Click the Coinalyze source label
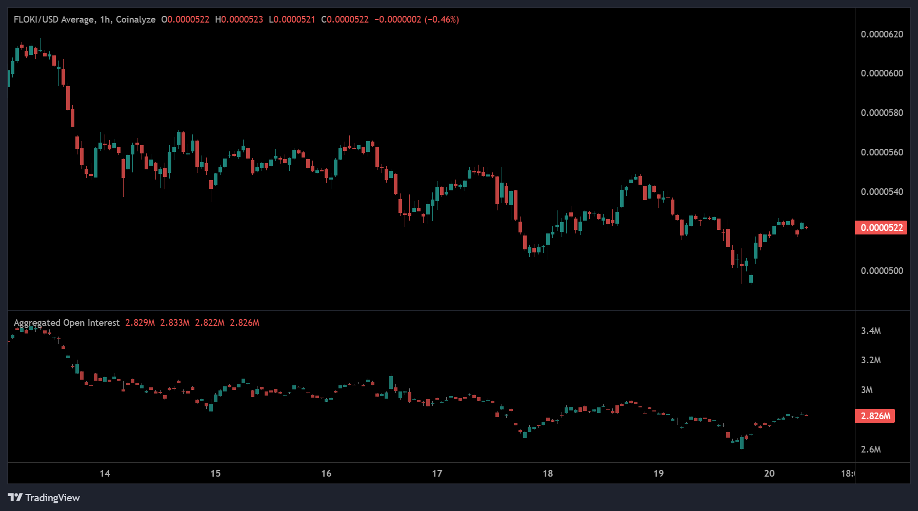The height and width of the screenshot is (511, 918). [x=135, y=19]
